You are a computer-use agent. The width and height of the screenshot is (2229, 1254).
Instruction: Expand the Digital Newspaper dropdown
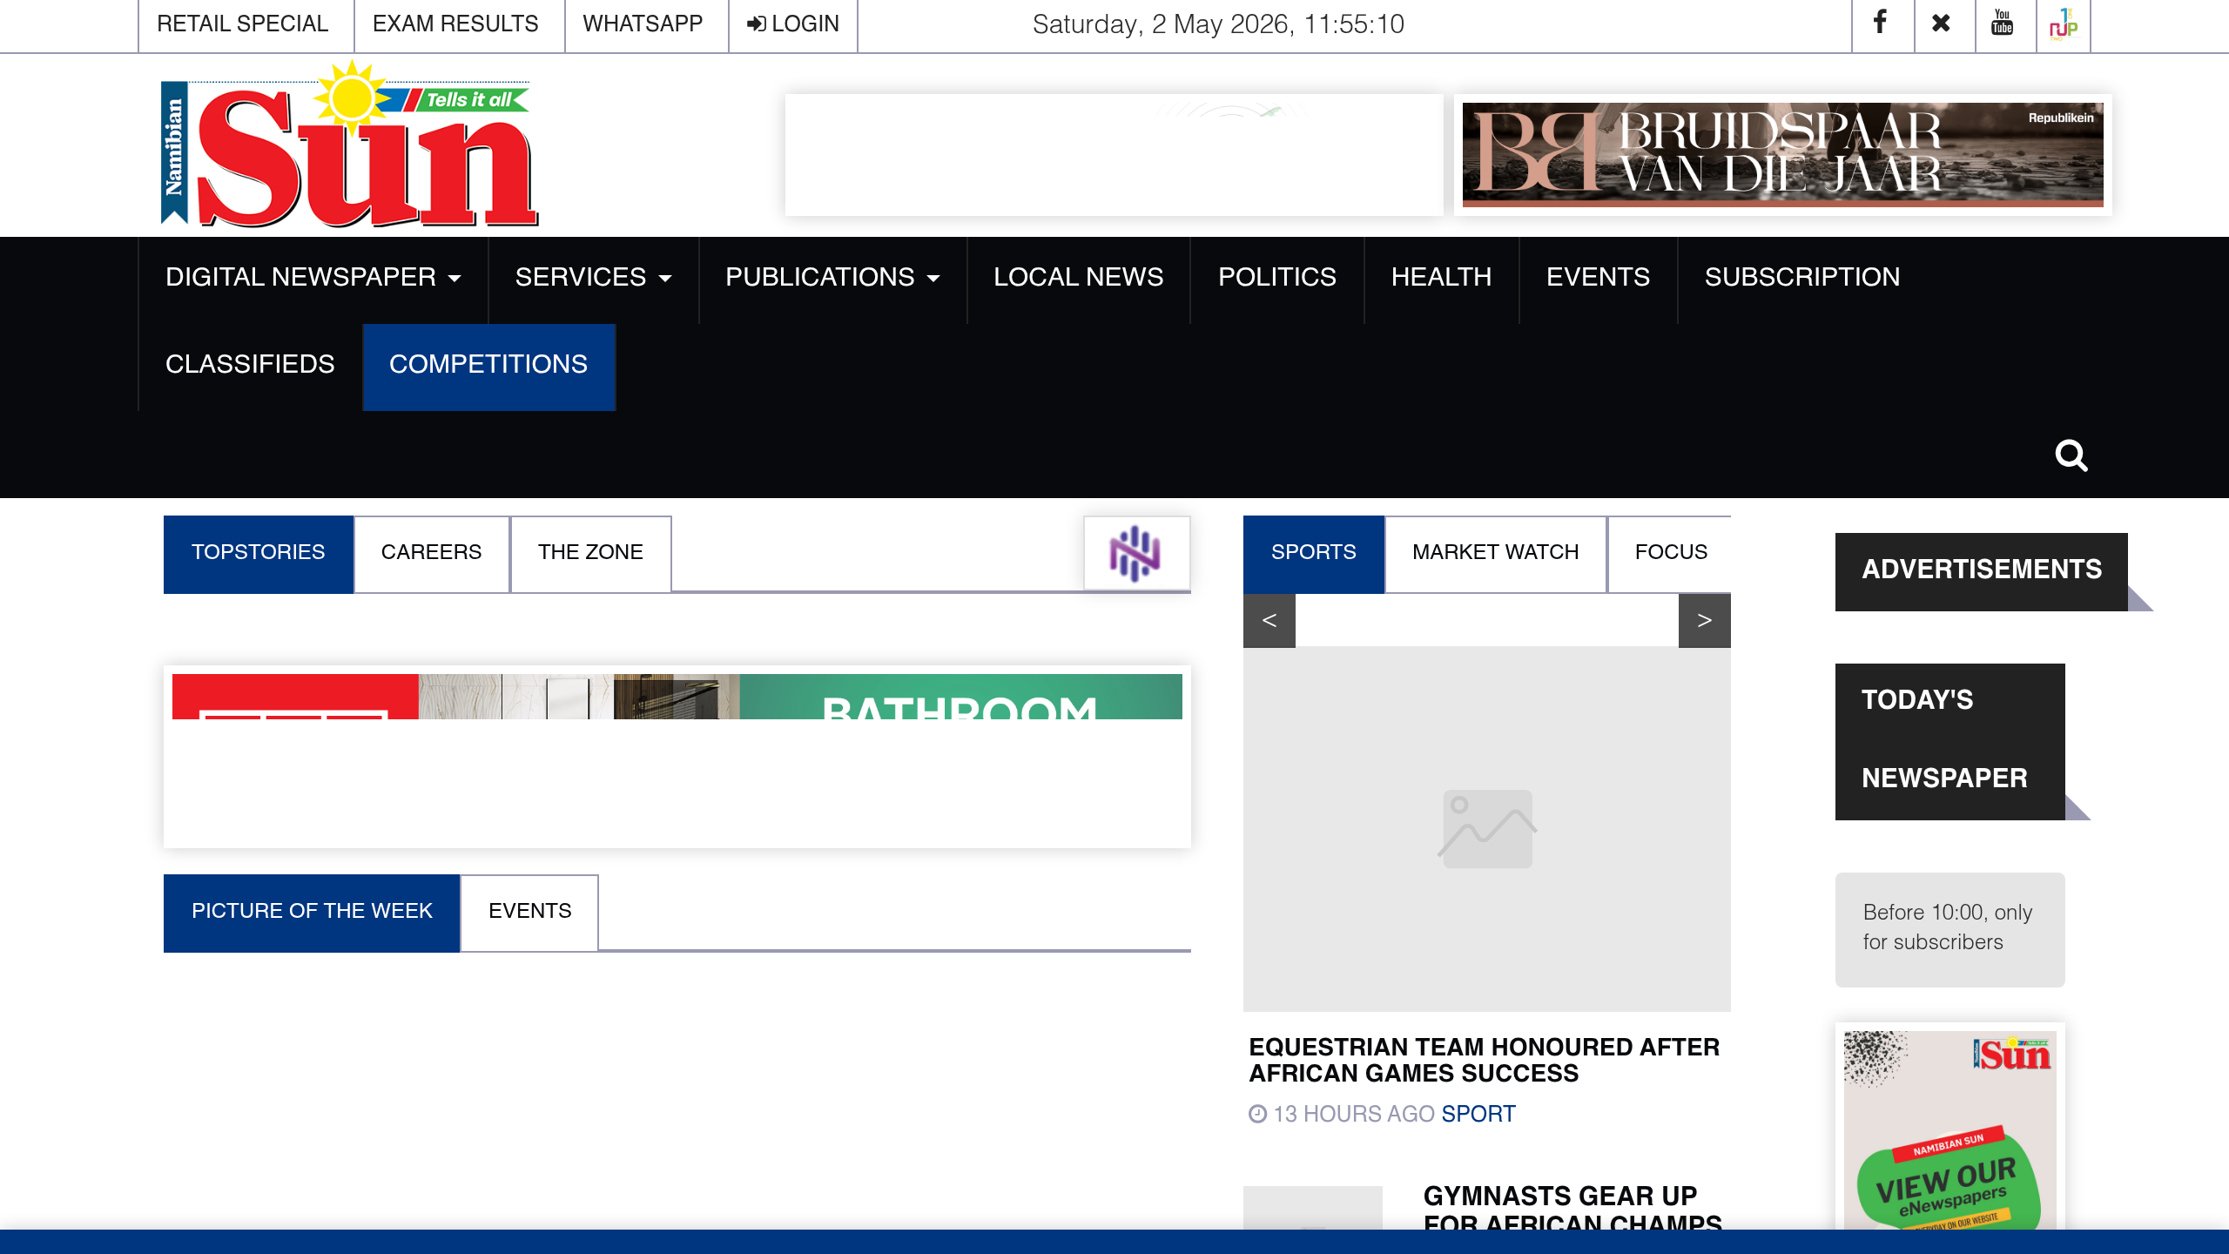point(313,277)
